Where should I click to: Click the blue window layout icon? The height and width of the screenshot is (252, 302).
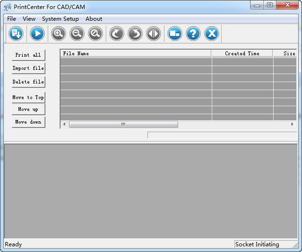coord(175,34)
